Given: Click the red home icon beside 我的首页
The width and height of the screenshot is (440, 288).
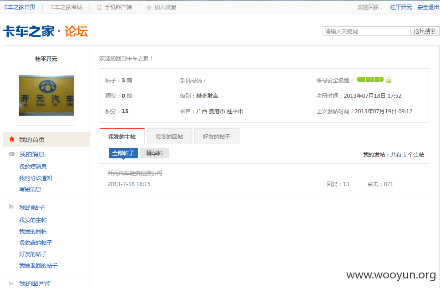Looking at the screenshot, I should (x=12, y=139).
